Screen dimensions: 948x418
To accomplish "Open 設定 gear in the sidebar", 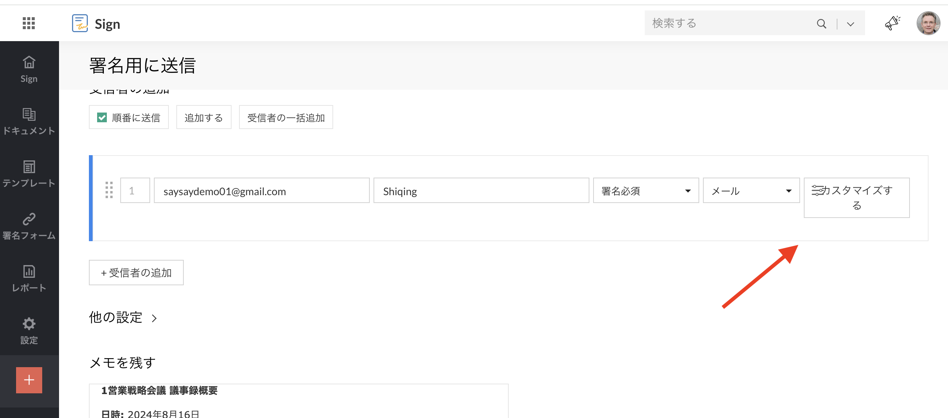I will click(29, 331).
